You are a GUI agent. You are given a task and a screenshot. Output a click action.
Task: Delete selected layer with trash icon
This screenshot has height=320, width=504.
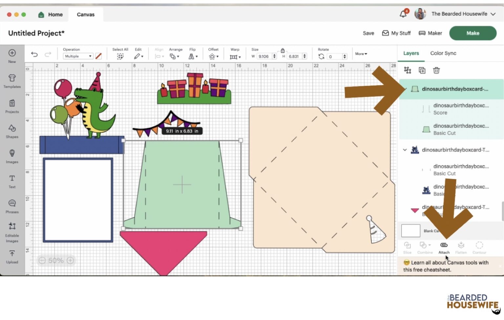pyautogui.click(x=436, y=70)
